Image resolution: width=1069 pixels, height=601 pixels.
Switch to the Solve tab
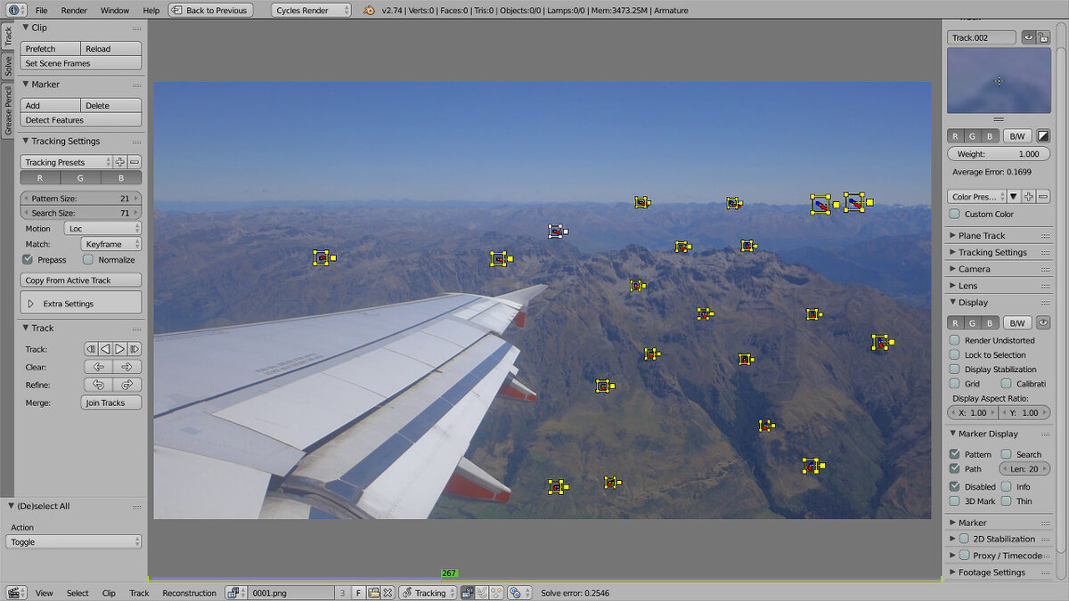click(7, 65)
